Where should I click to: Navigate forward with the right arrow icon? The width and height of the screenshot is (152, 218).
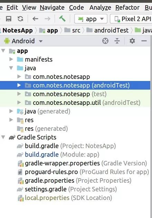(47, 19)
